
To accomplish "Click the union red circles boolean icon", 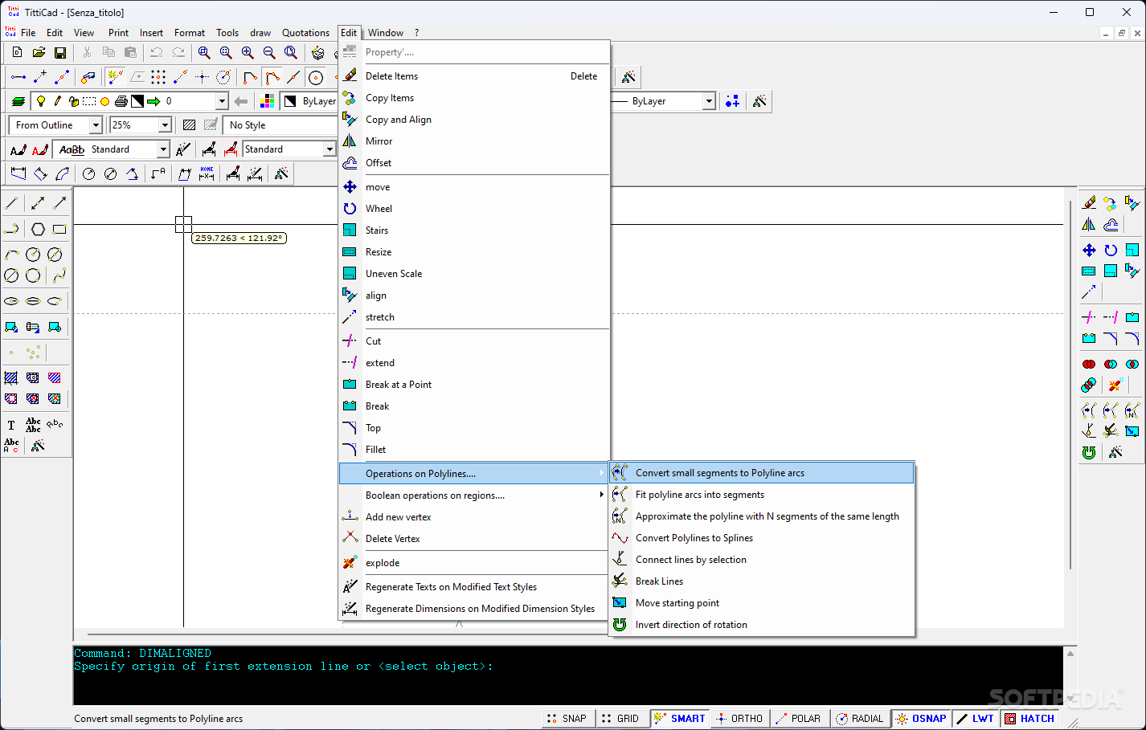I will pyautogui.click(x=1089, y=364).
